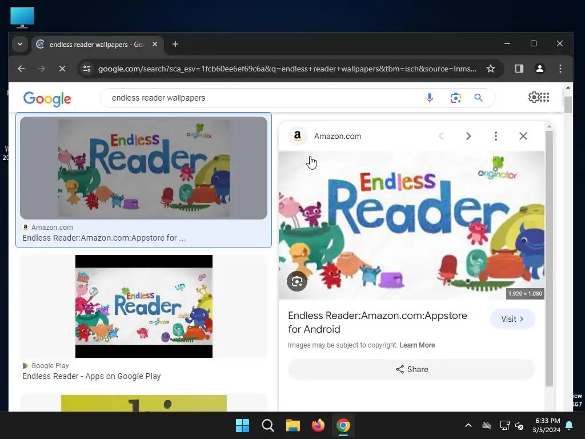Open Endless Reader:Amazon.com:Appstore result caption

click(104, 238)
